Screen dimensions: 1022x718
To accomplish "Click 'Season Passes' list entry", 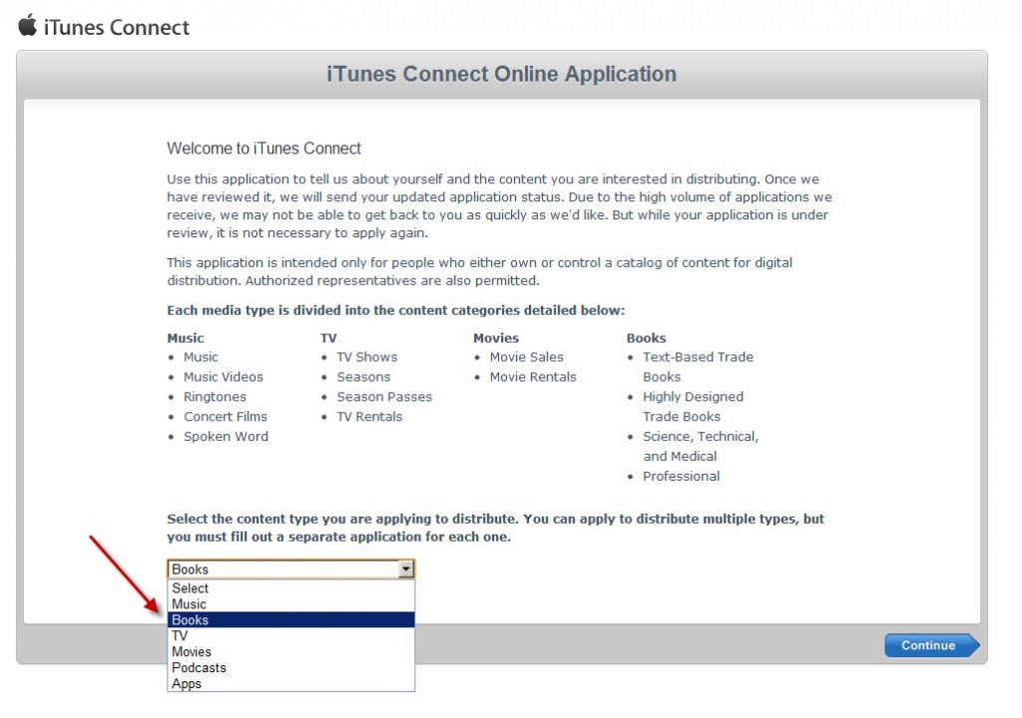I will [384, 397].
